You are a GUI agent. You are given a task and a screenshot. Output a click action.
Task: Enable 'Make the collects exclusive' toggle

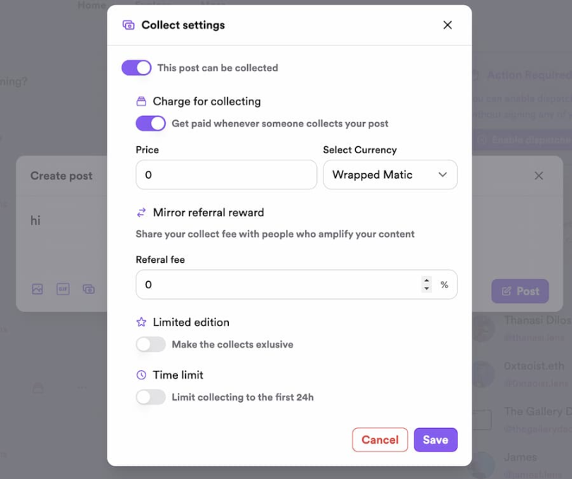[x=150, y=345]
